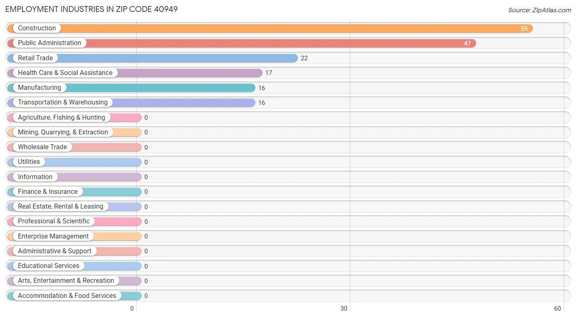Click the Manufacturing label
Viewport: 576px width, 318px height.
pos(39,88)
